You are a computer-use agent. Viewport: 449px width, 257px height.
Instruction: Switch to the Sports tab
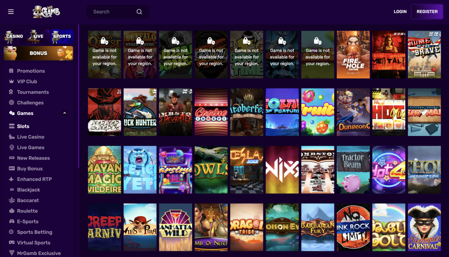tap(61, 36)
